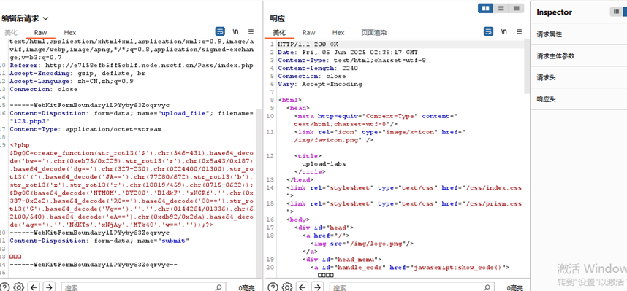
Task: Click the <?php opening tag line
Action: pos(20,145)
